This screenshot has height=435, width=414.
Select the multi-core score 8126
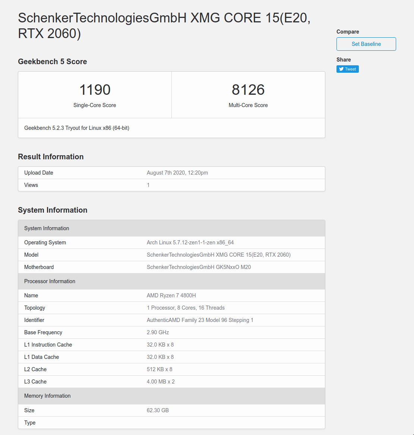click(x=248, y=90)
